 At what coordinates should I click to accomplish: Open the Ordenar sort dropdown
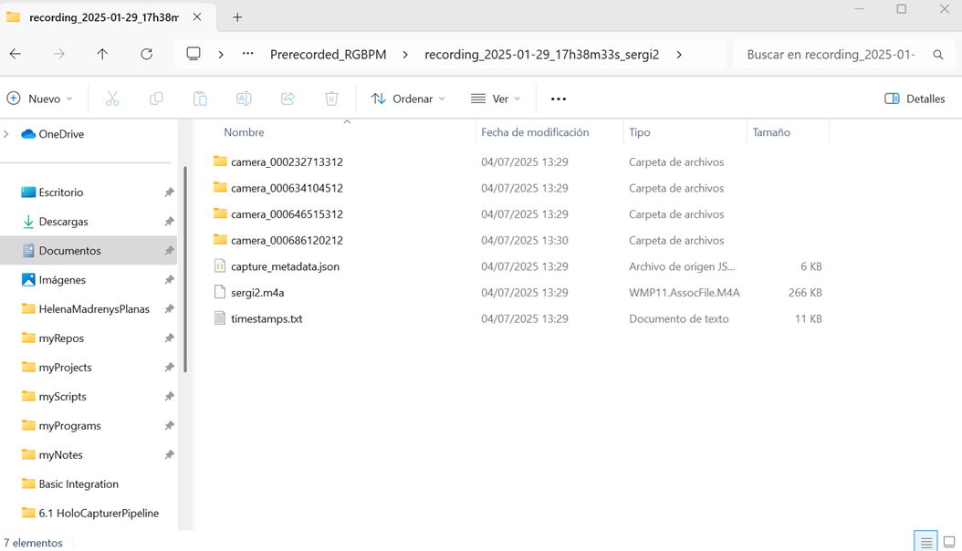(408, 99)
